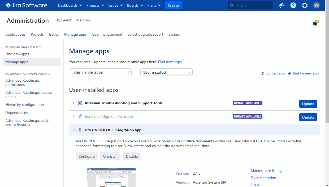Viewport: 329px width, 187px height.
Task: Switch to the User management tab
Action: 107,34
